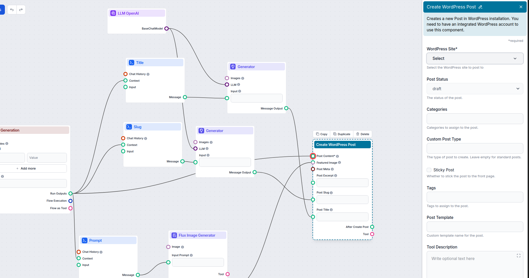Click Duplicate in the node action bar
The width and height of the screenshot is (529, 278).
342,134
